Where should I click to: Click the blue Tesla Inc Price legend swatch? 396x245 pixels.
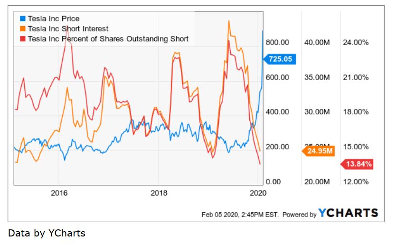(x=22, y=19)
